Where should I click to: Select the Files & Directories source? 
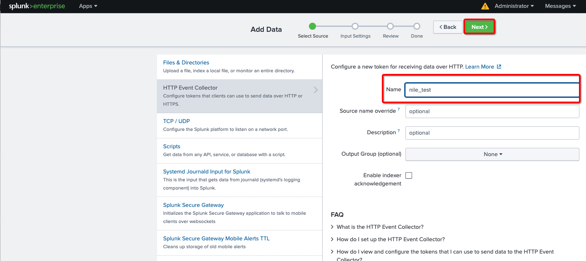click(x=186, y=63)
